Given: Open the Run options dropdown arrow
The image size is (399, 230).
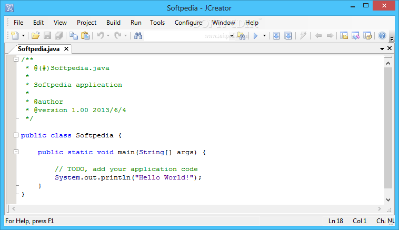Looking at the screenshot, I should coord(264,36).
